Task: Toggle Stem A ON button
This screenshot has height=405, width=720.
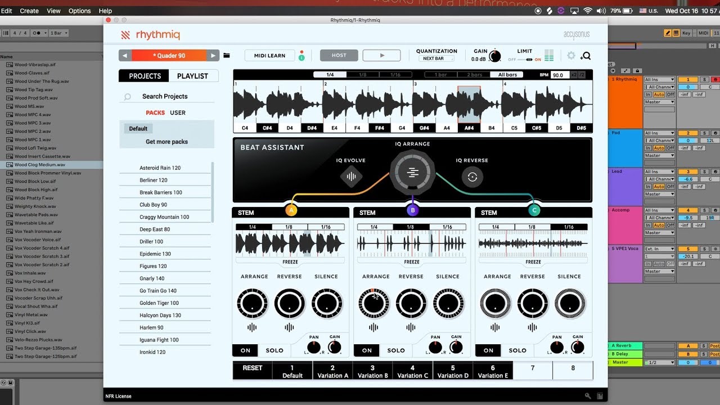Action: click(x=245, y=350)
